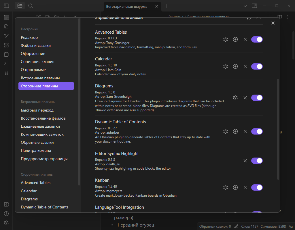Disable Editor Syntax Highlight toggle
The height and width of the screenshot is (230, 295).
257,161
